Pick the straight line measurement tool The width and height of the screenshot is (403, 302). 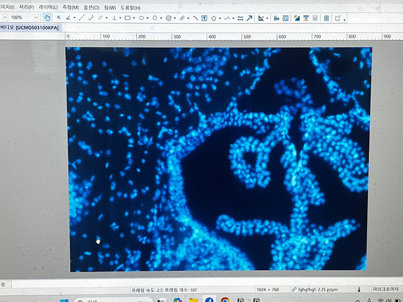[81, 18]
